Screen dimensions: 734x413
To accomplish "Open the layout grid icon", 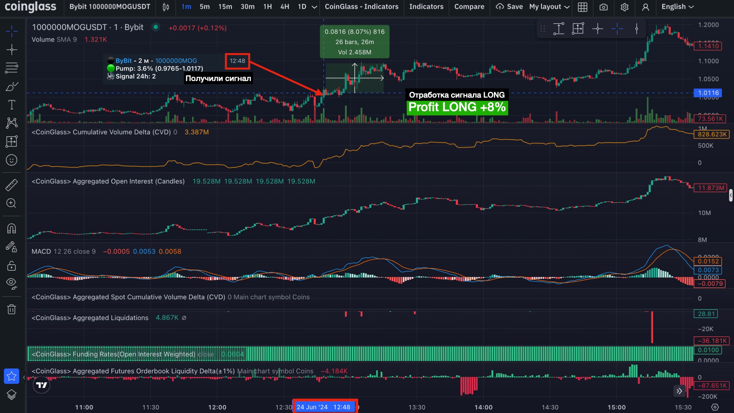I will (x=582, y=7).
